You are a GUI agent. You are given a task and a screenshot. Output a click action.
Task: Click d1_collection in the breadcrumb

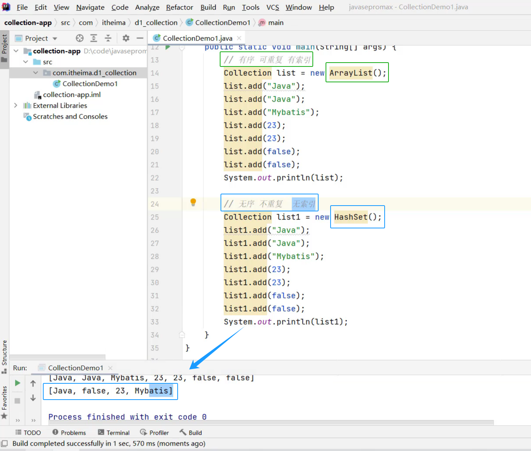[x=156, y=22]
